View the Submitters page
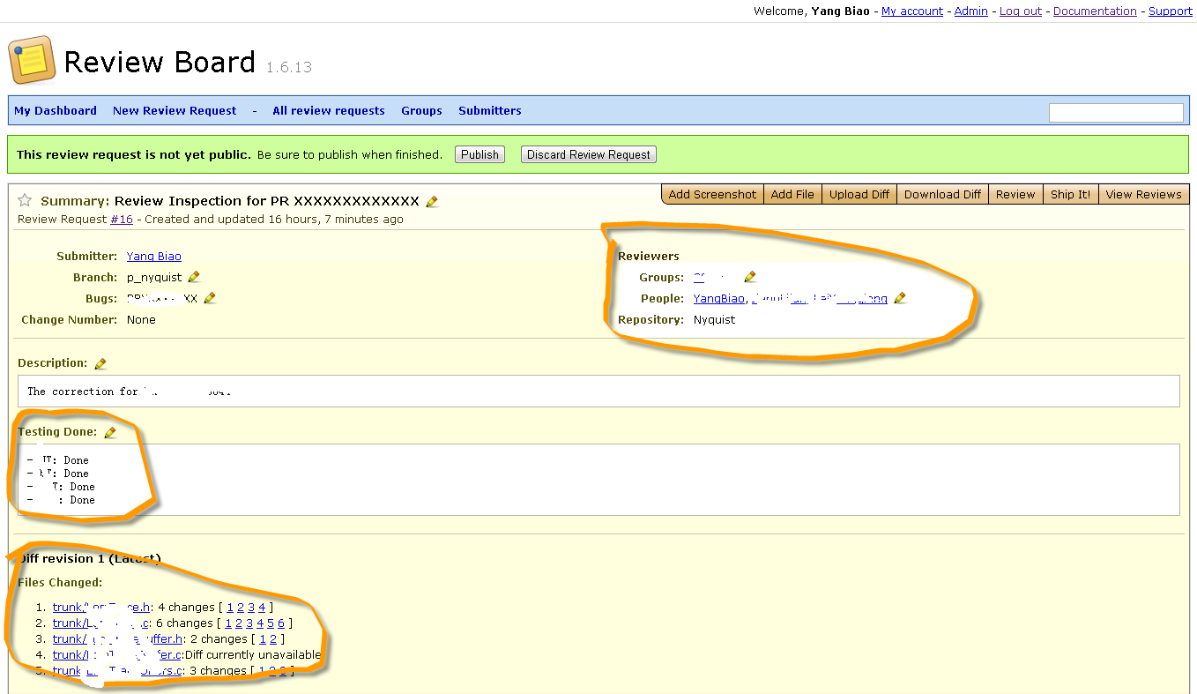The width and height of the screenshot is (1197, 694). pyautogui.click(x=490, y=110)
